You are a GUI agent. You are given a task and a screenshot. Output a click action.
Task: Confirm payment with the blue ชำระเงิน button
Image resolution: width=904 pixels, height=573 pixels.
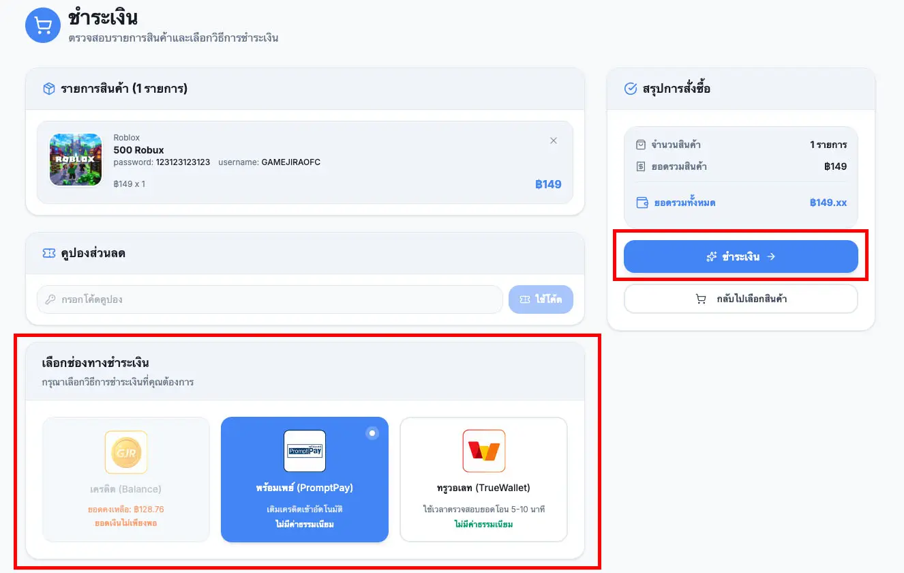pos(741,256)
